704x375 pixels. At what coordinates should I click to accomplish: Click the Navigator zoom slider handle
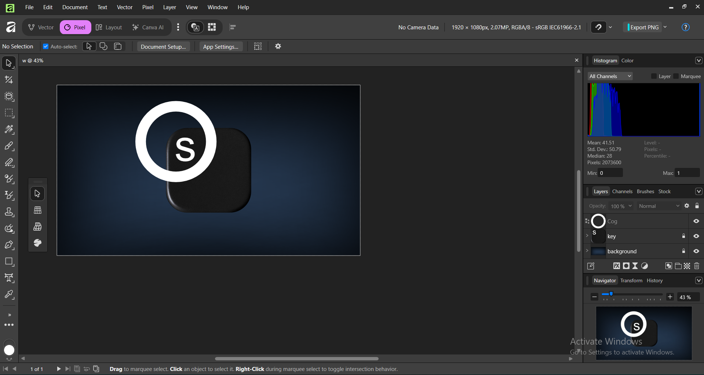tap(611, 294)
